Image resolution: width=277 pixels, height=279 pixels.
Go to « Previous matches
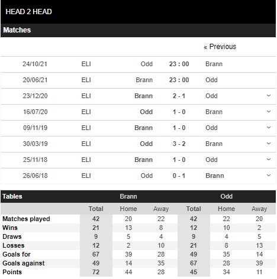click(220, 47)
